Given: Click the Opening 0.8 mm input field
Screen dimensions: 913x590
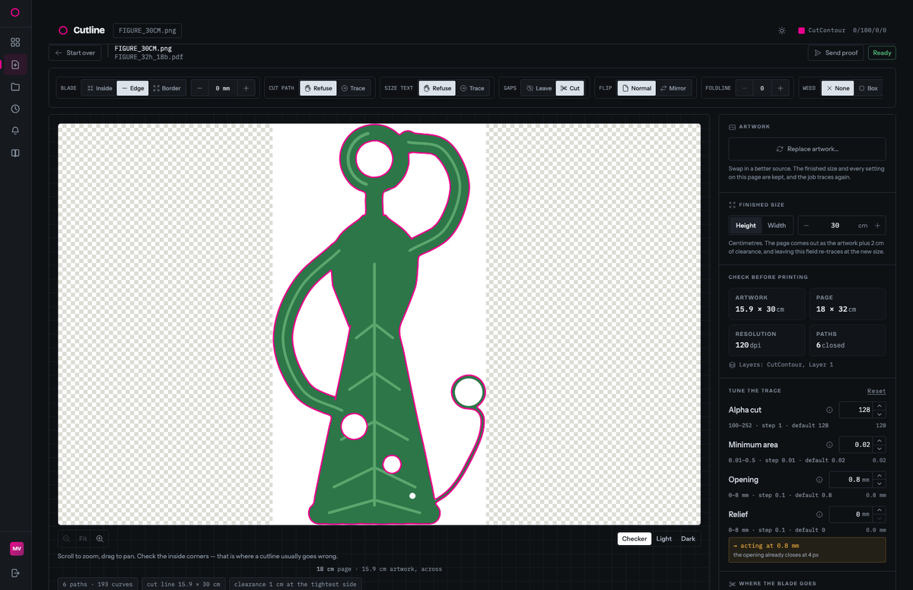Looking at the screenshot, I should (x=851, y=480).
